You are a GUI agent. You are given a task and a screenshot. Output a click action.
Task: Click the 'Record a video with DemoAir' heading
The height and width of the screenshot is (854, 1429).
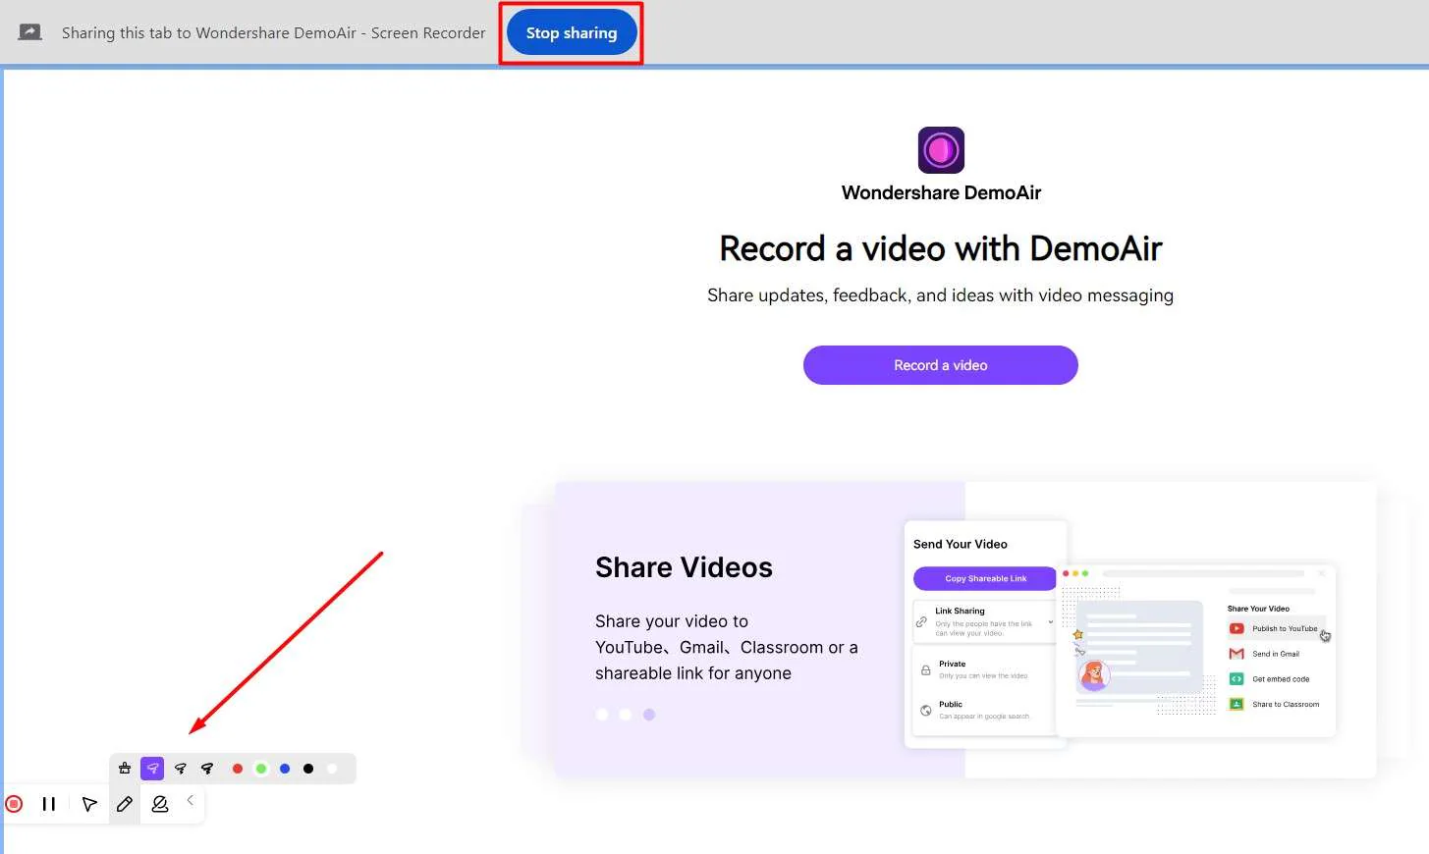tap(941, 249)
